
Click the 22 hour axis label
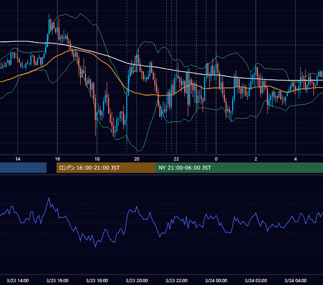[176, 159]
